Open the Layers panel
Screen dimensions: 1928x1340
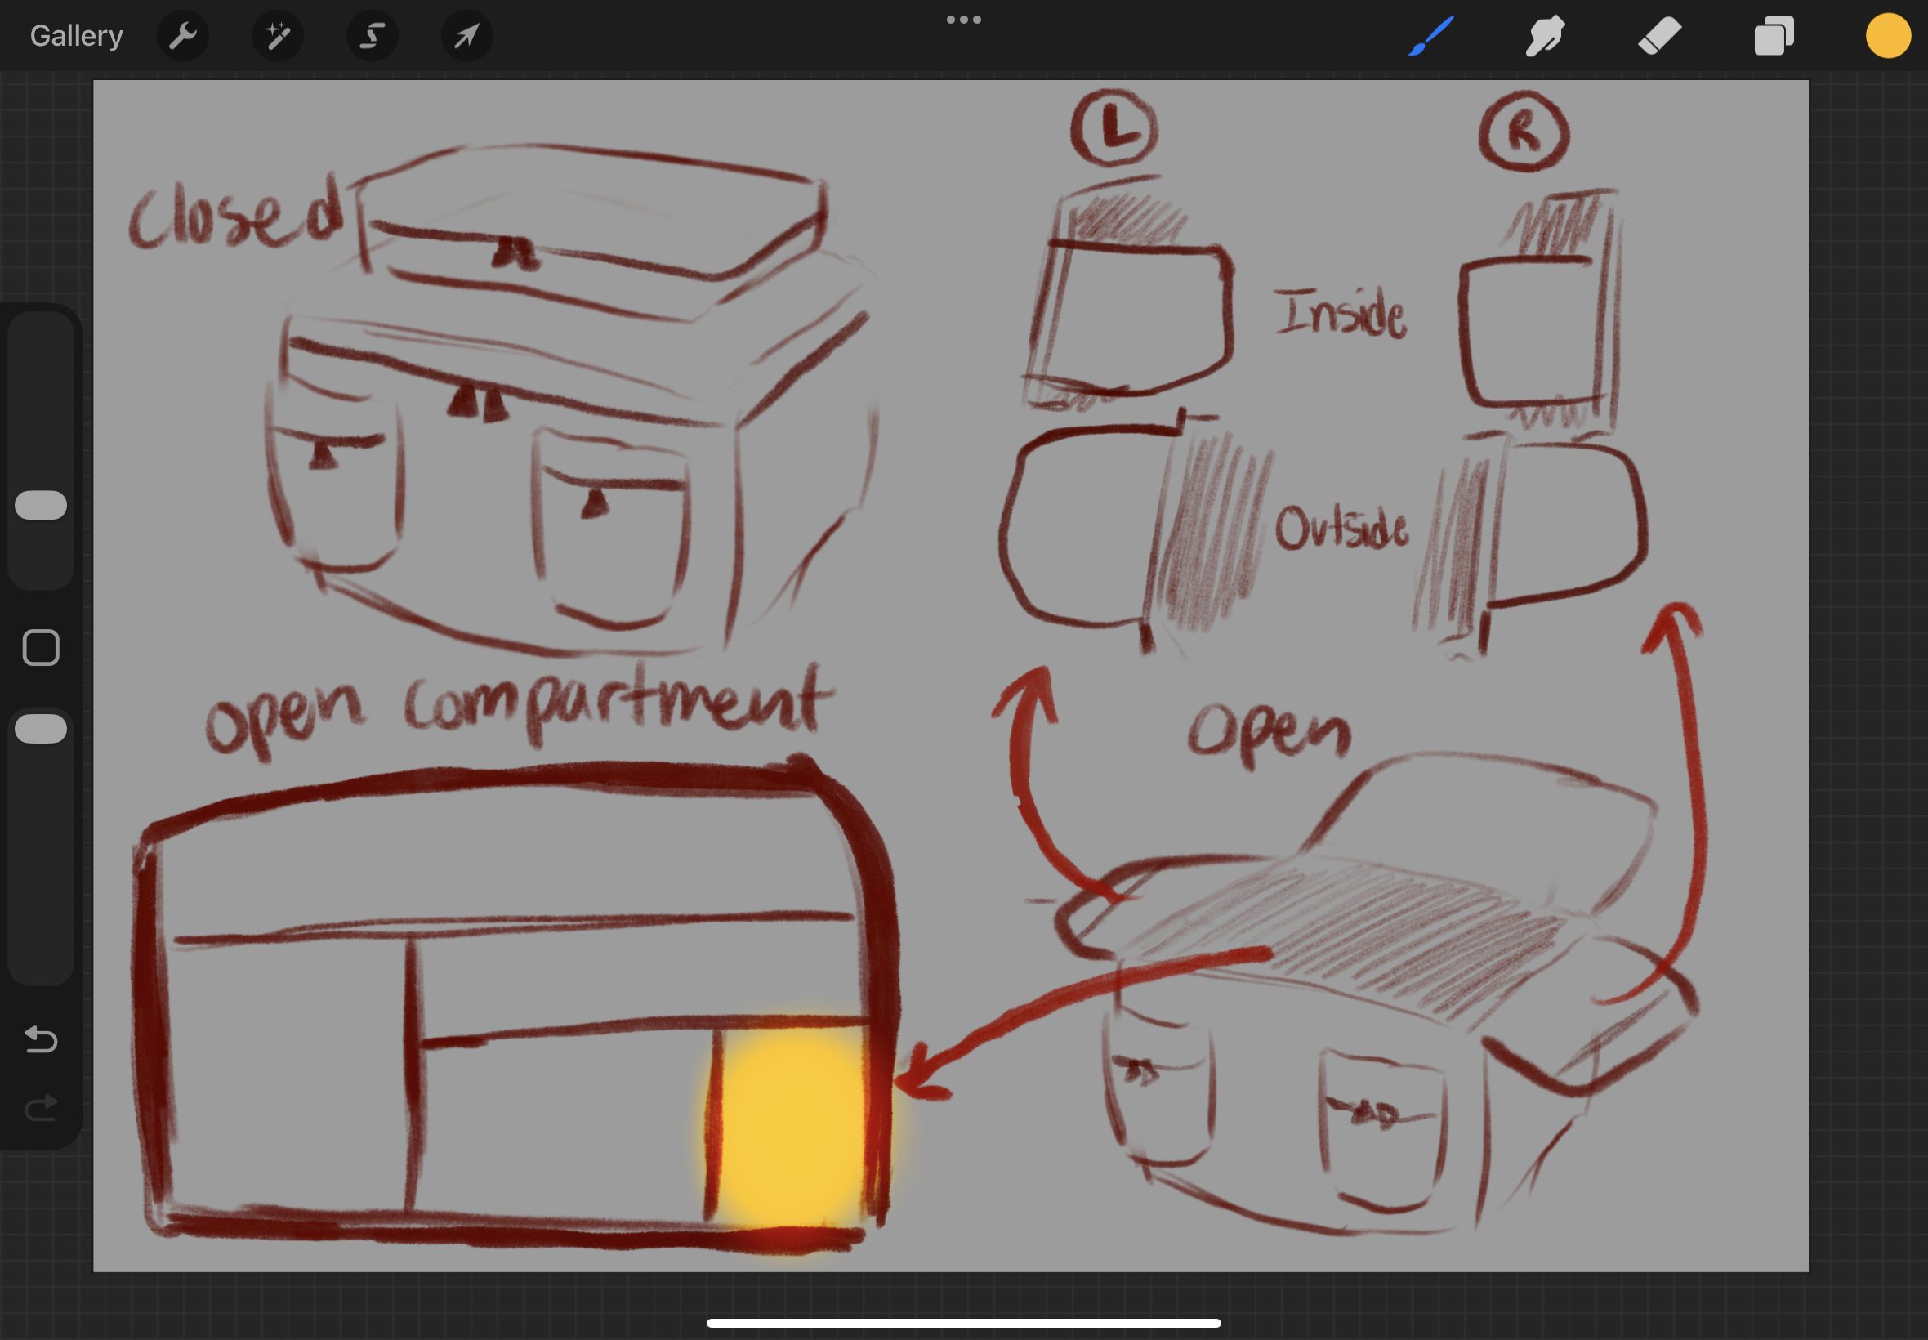(x=1774, y=36)
